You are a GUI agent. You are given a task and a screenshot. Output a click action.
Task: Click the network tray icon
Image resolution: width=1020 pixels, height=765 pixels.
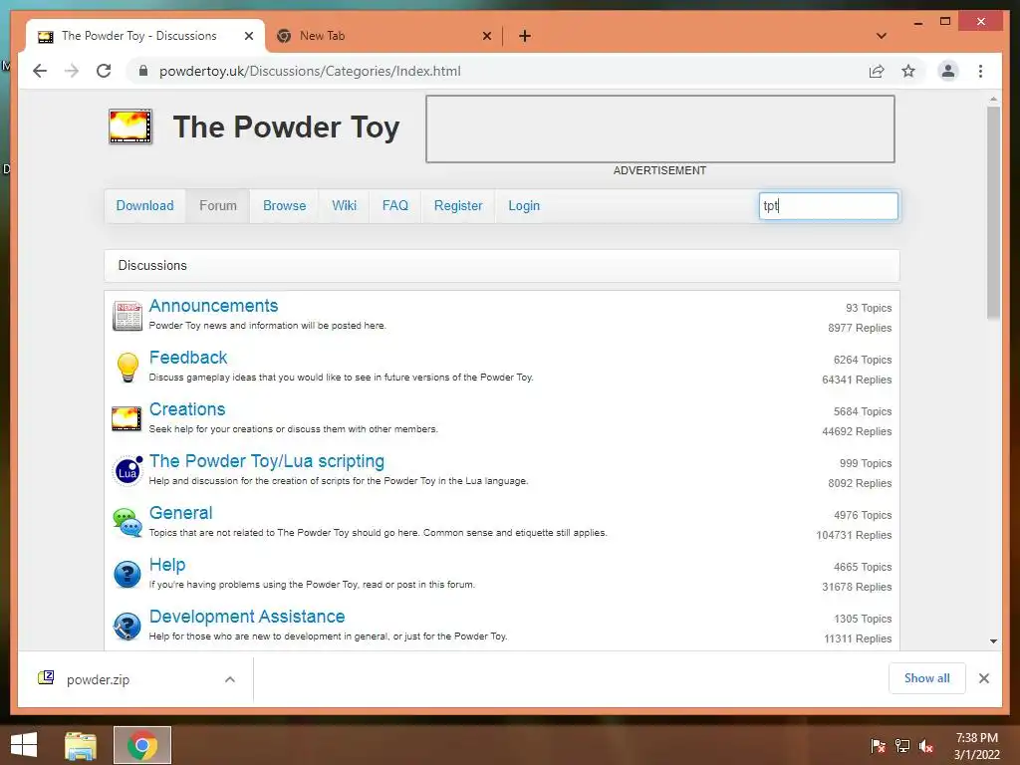point(902,746)
